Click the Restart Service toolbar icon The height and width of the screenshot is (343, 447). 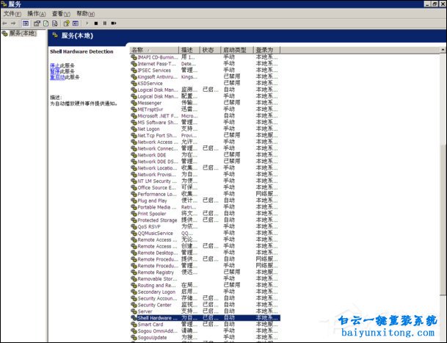(x=113, y=24)
